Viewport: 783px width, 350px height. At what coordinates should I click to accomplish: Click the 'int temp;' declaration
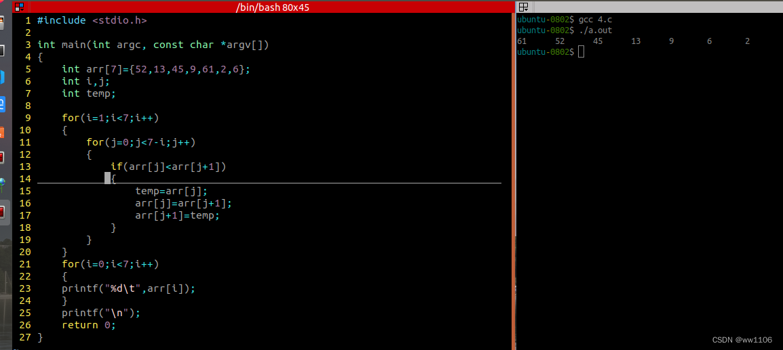(x=89, y=93)
